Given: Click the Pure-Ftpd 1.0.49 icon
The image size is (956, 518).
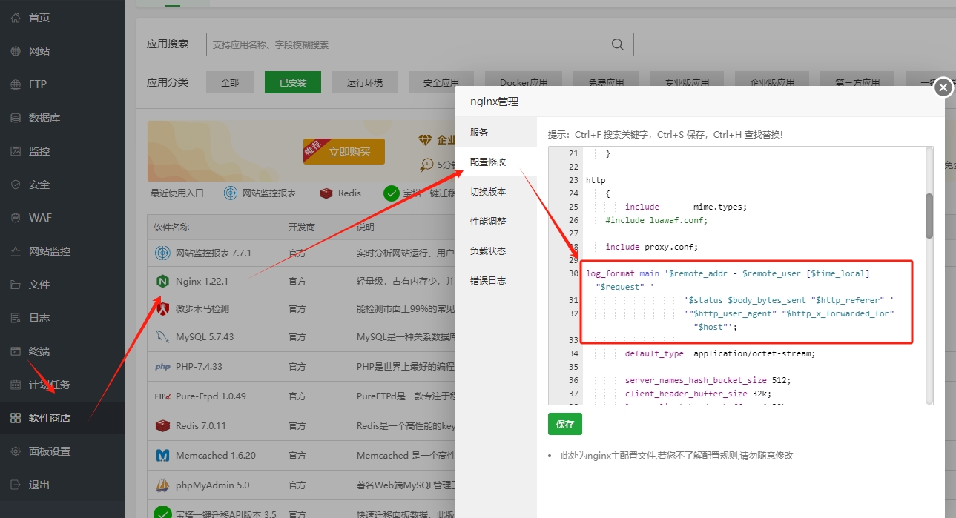Looking at the screenshot, I should click(162, 396).
